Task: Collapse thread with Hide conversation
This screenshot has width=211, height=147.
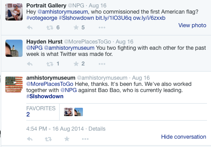Action: [x=183, y=137]
